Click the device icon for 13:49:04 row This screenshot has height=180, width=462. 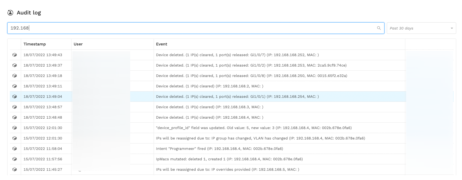coord(14,97)
